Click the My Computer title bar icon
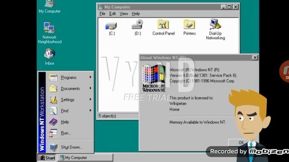 101,7
